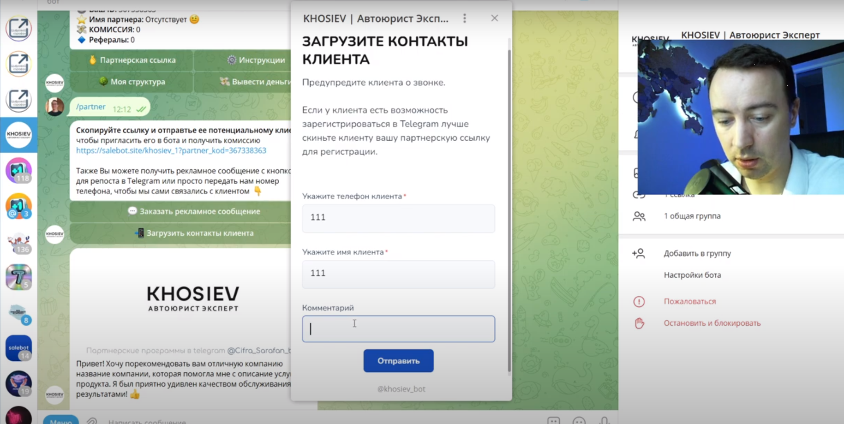Open the three-dot menu in the web app header
This screenshot has height=424, width=844.
click(465, 18)
